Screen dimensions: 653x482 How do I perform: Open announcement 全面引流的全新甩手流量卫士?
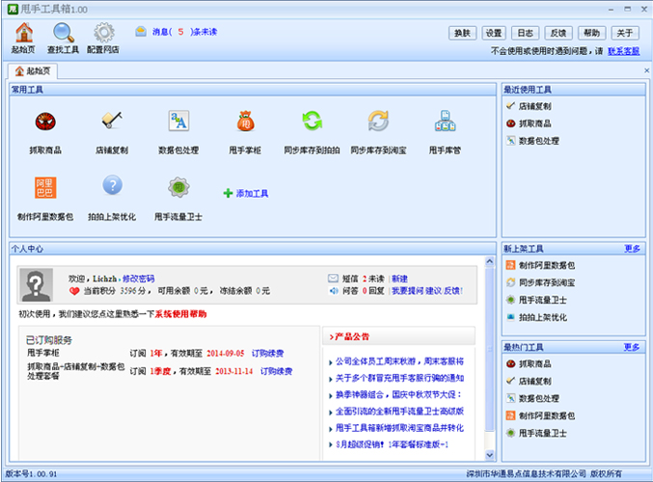[399, 412]
